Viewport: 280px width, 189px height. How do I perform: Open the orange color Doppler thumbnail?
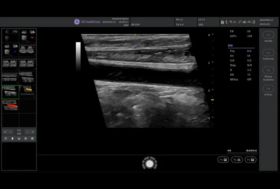coord(10,106)
